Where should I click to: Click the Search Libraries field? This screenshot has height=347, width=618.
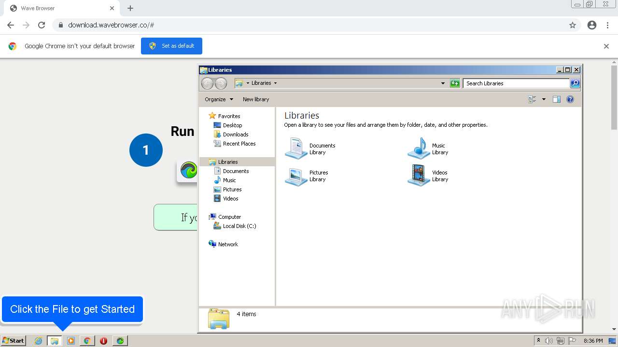tap(516, 83)
